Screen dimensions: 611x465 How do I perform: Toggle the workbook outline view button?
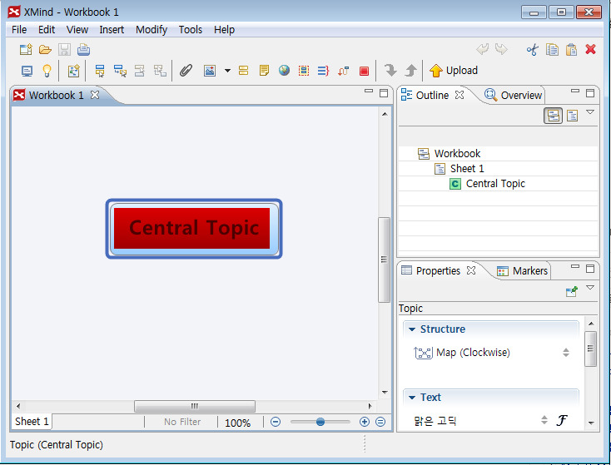pyautogui.click(x=554, y=116)
